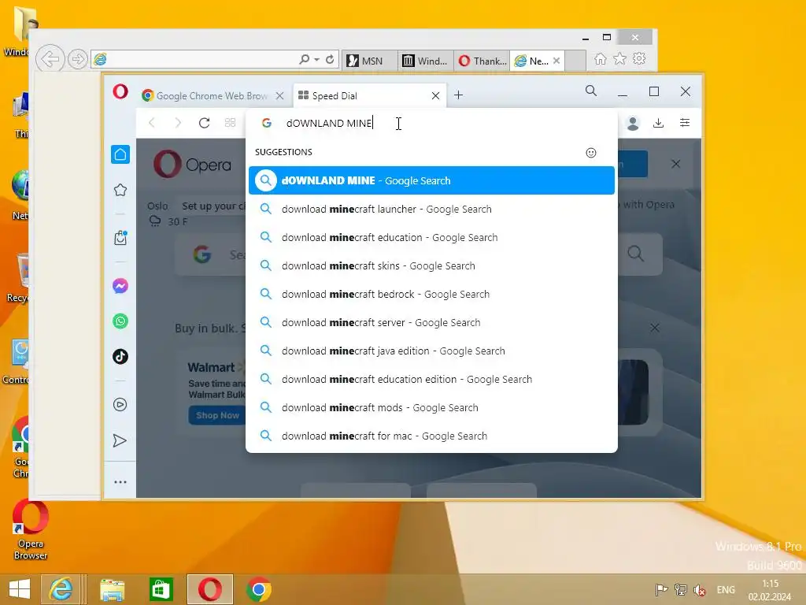Go forward in Opera navigation
The width and height of the screenshot is (806, 605).
(178, 122)
